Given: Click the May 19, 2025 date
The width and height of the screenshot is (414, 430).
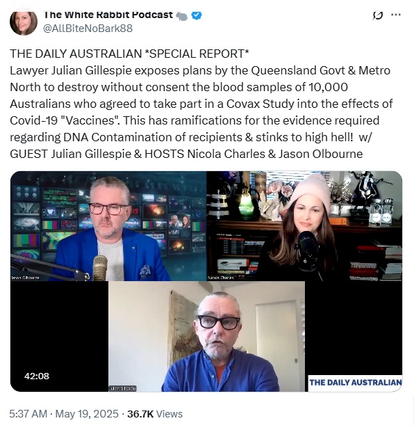Looking at the screenshot, I should [87, 413].
